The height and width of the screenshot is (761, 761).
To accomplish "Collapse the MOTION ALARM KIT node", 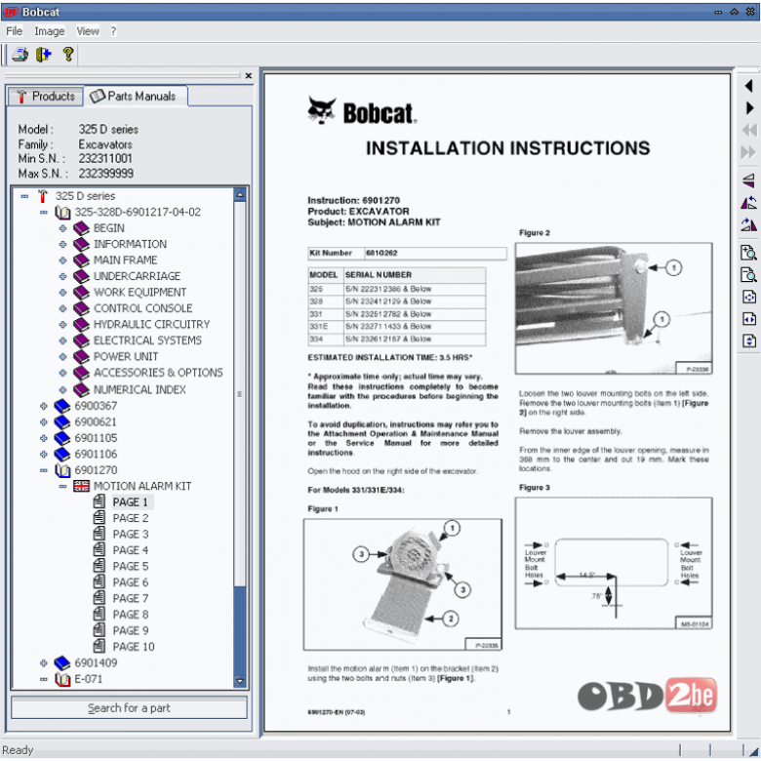I will pyautogui.click(x=62, y=486).
